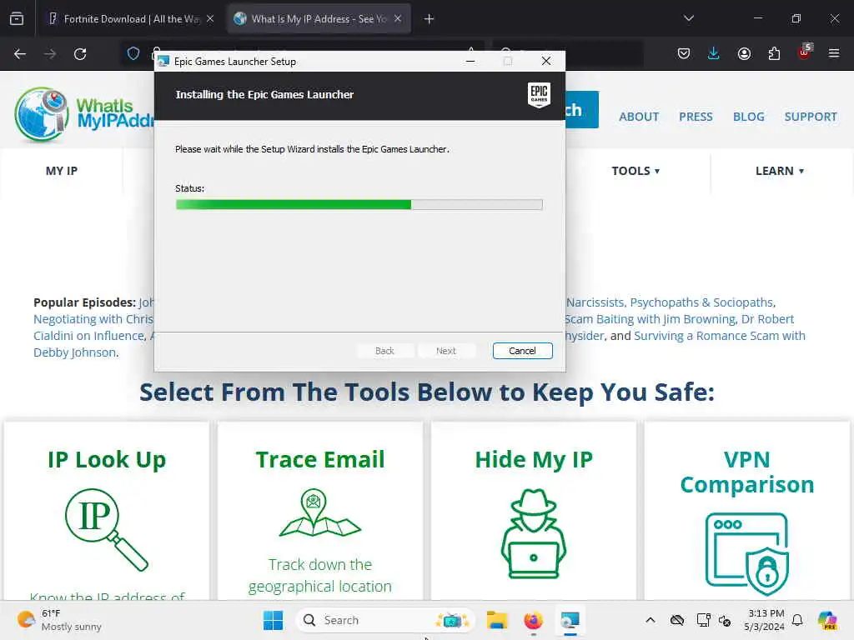854x640 pixels.
Task: Open the muted volume tray icon
Action: pyautogui.click(x=725, y=620)
